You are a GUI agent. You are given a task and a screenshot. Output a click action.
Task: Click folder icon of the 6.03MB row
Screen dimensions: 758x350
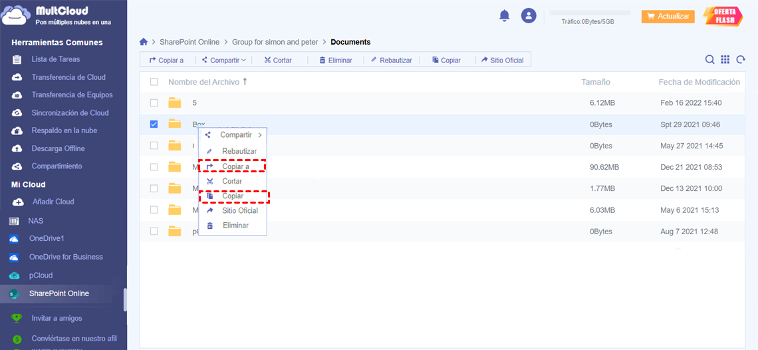pyautogui.click(x=174, y=210)
